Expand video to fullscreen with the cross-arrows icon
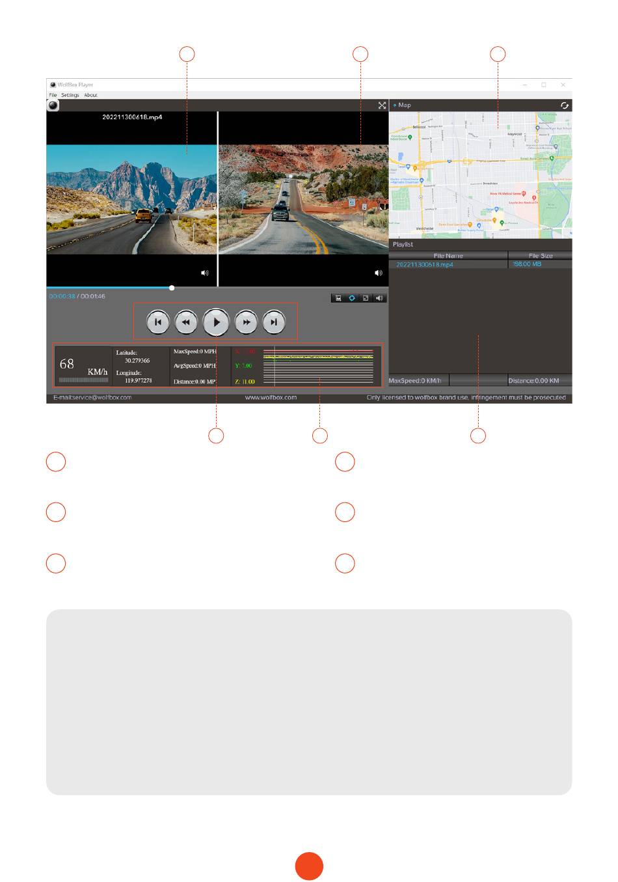 [382, 105]
